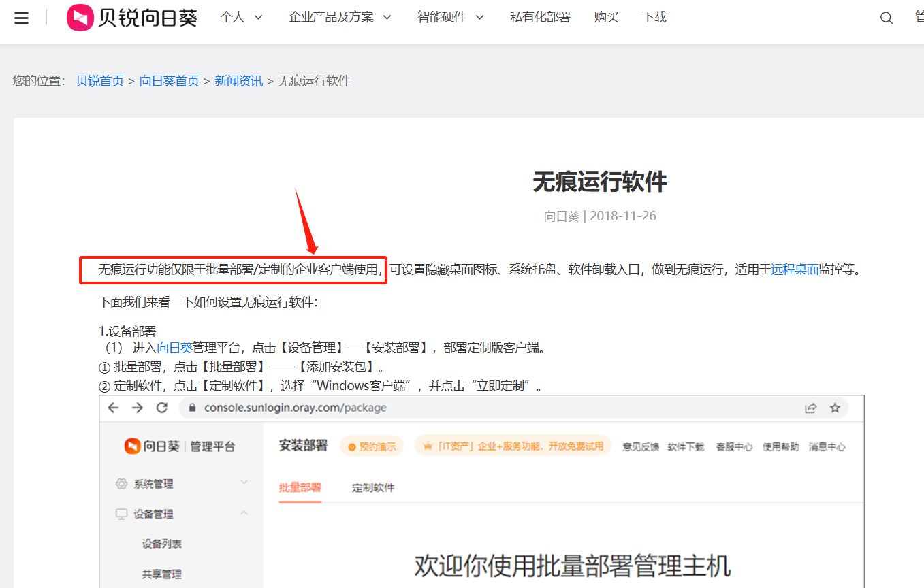Collapse the 设备管理 sidebar section
The image size is (924, 588).
[244, 514]
